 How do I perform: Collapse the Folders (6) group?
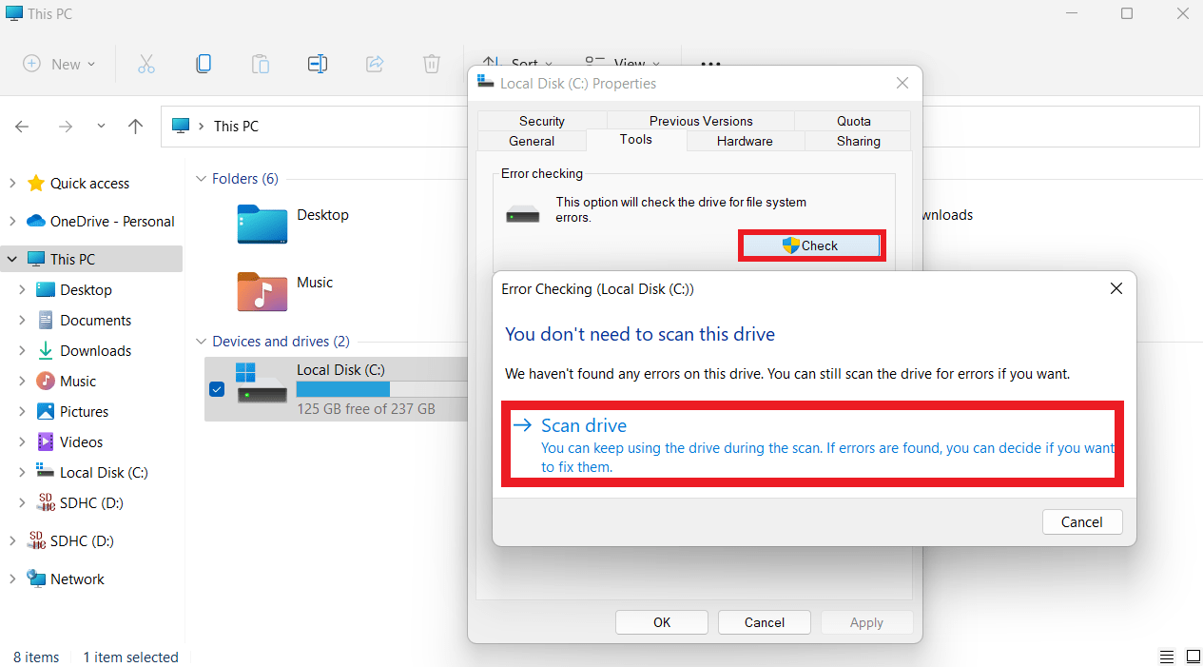pyautogui.click(x=201, y=179)
